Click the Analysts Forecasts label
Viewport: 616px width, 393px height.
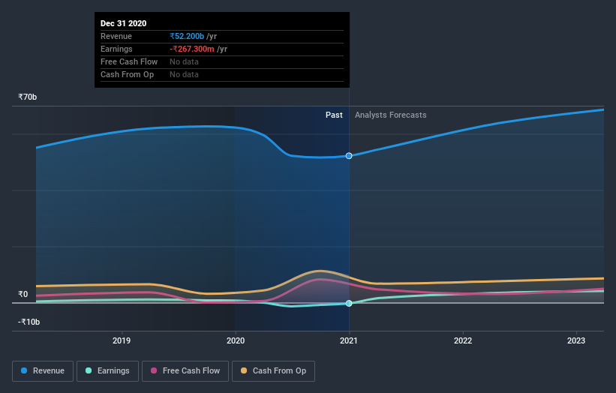pos(390,115)
